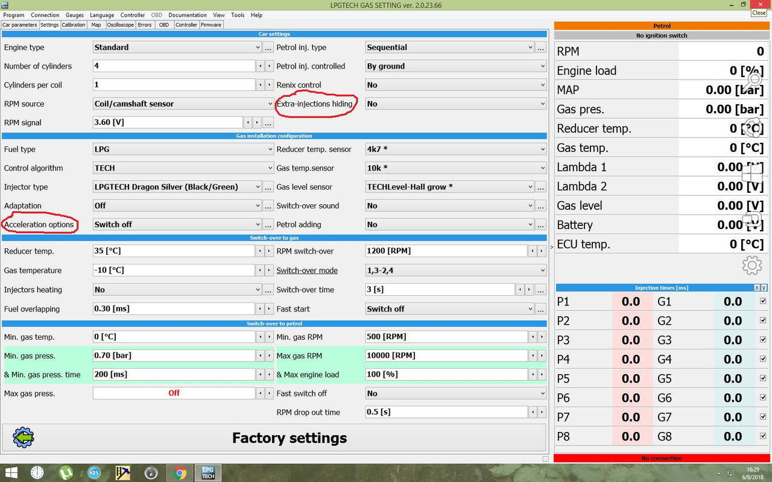Open the Switch-over sound ellipsis button

coord(540,205)
